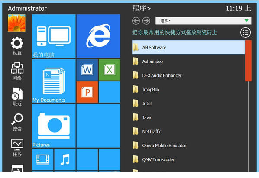259x178 pixels.
Task: Launch the Internet Explorer tile
Action: [98, 36]
